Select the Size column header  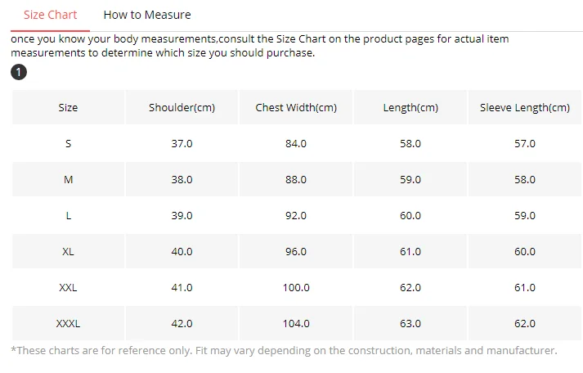[x=68, y=108]
